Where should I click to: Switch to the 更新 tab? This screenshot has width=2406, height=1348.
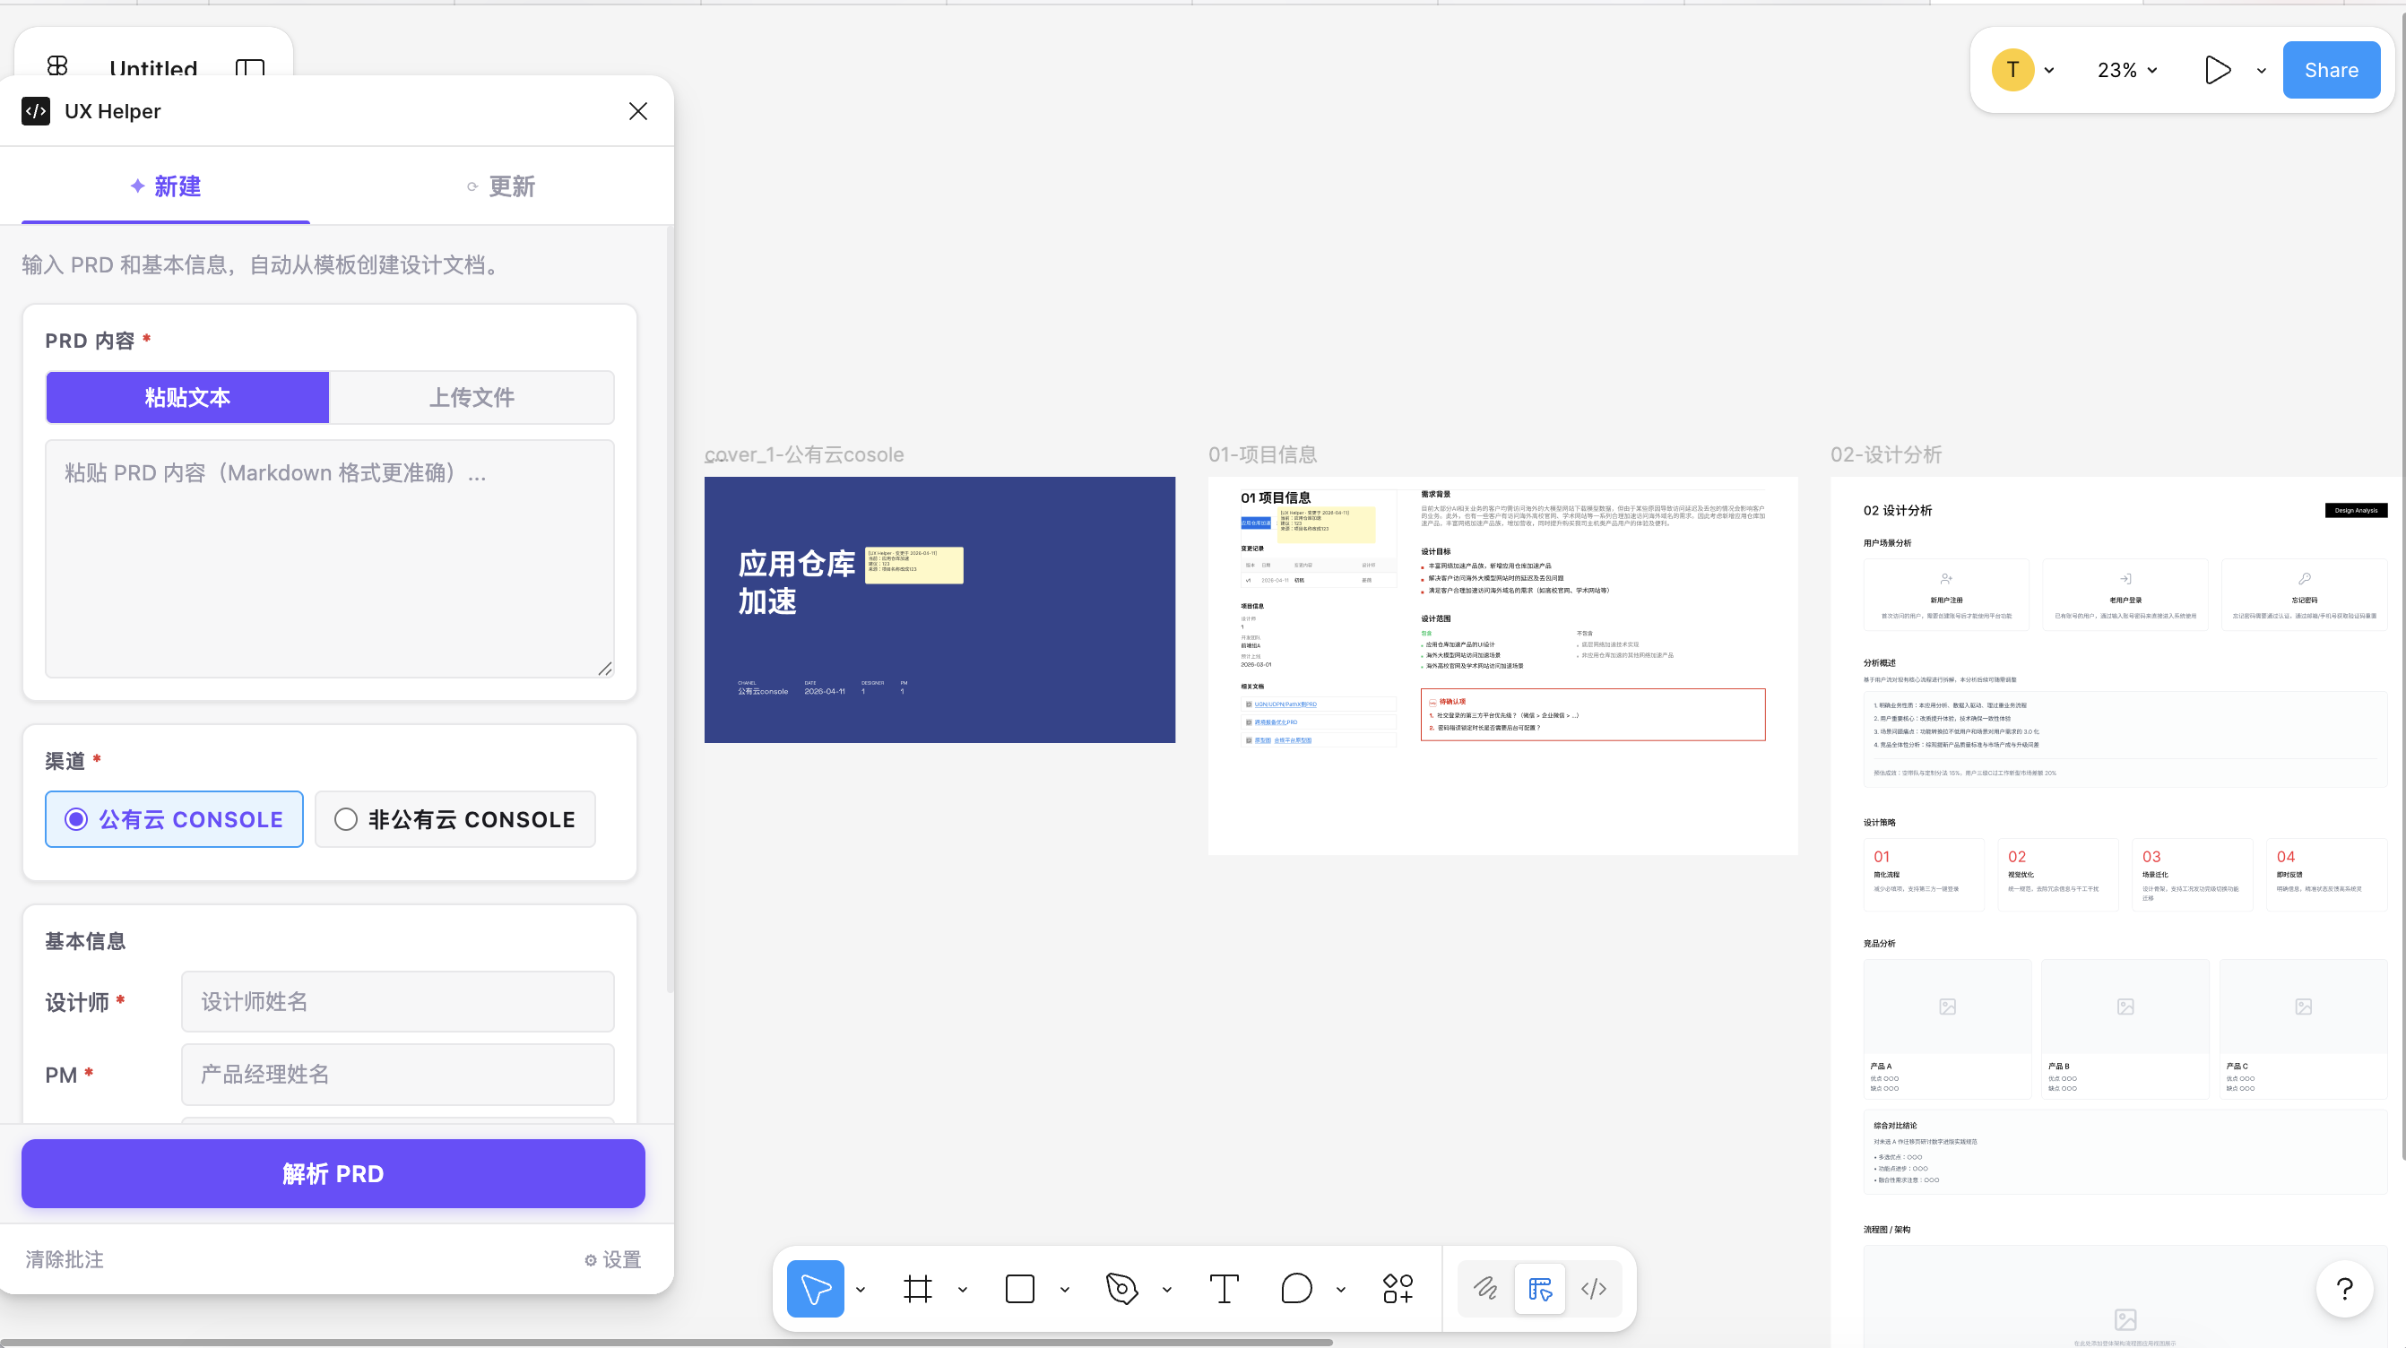tap(502, 186)
